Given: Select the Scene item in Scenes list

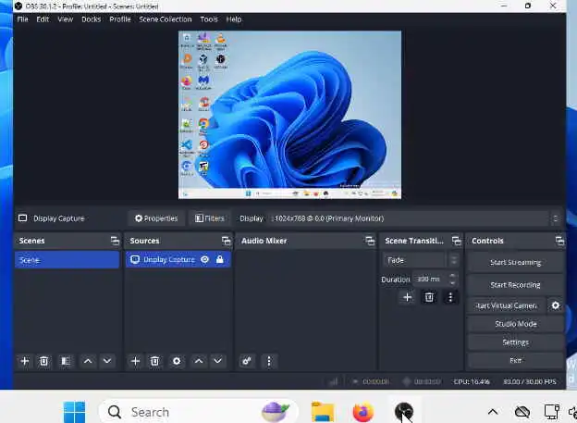Looking at the screenshot, I should pyautogui.click(x=67, y=260).
